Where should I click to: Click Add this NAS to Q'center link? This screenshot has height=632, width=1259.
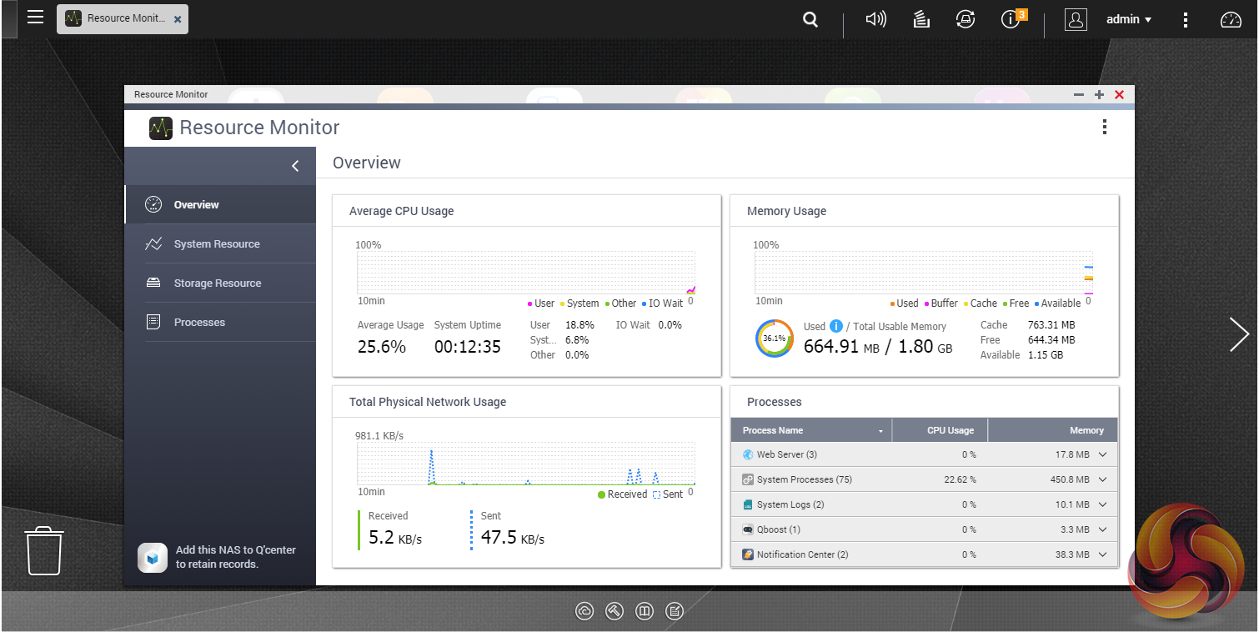point(235,557)
